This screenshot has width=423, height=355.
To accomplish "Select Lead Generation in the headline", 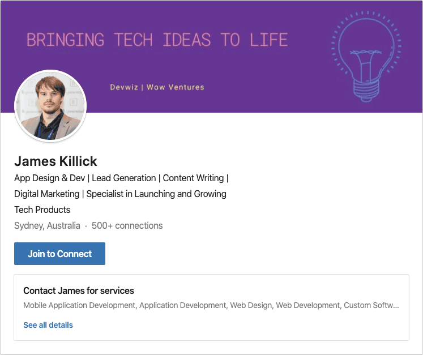I will (123, 178).
